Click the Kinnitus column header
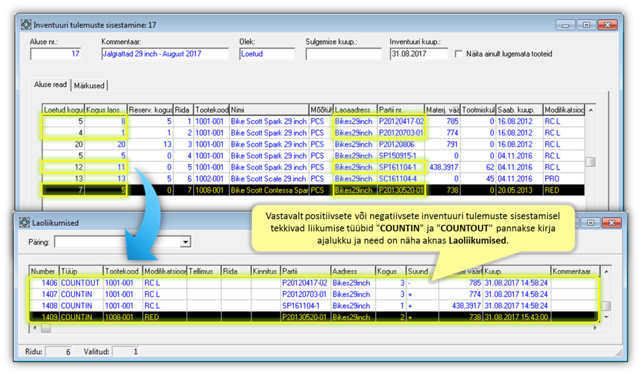641x375 pixels. coord(266,271)
